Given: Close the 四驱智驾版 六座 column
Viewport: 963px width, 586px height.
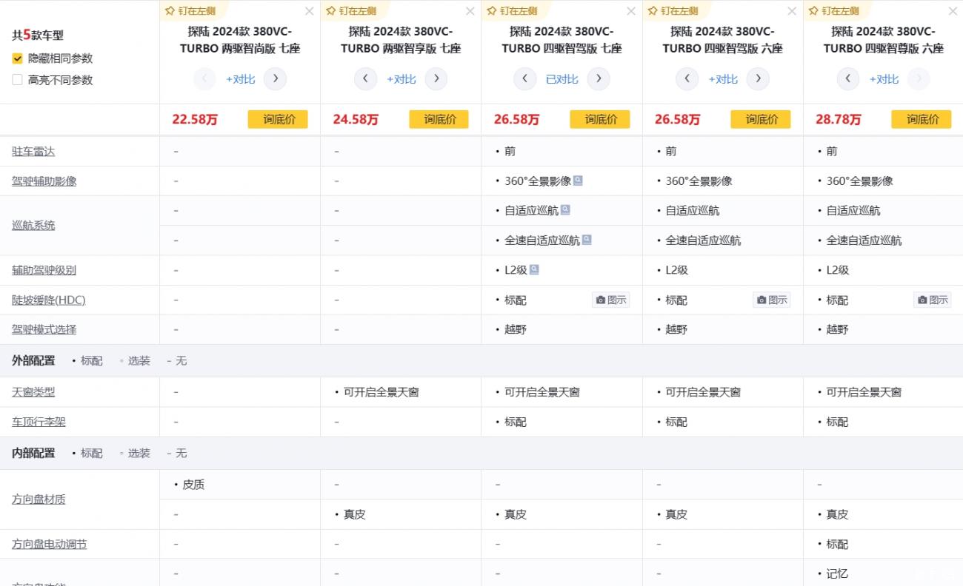Looking at the screenshot, I should point(792,11).
